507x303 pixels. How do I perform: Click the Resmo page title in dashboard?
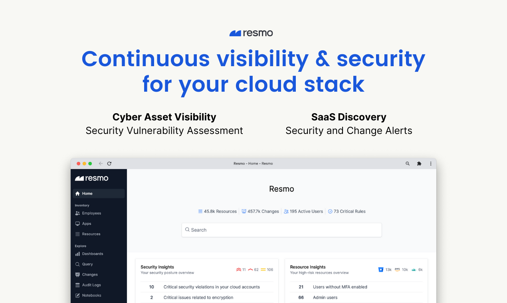click(281, 189)
